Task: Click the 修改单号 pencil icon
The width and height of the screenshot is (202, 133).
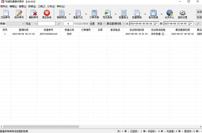Action: point(19,14)
